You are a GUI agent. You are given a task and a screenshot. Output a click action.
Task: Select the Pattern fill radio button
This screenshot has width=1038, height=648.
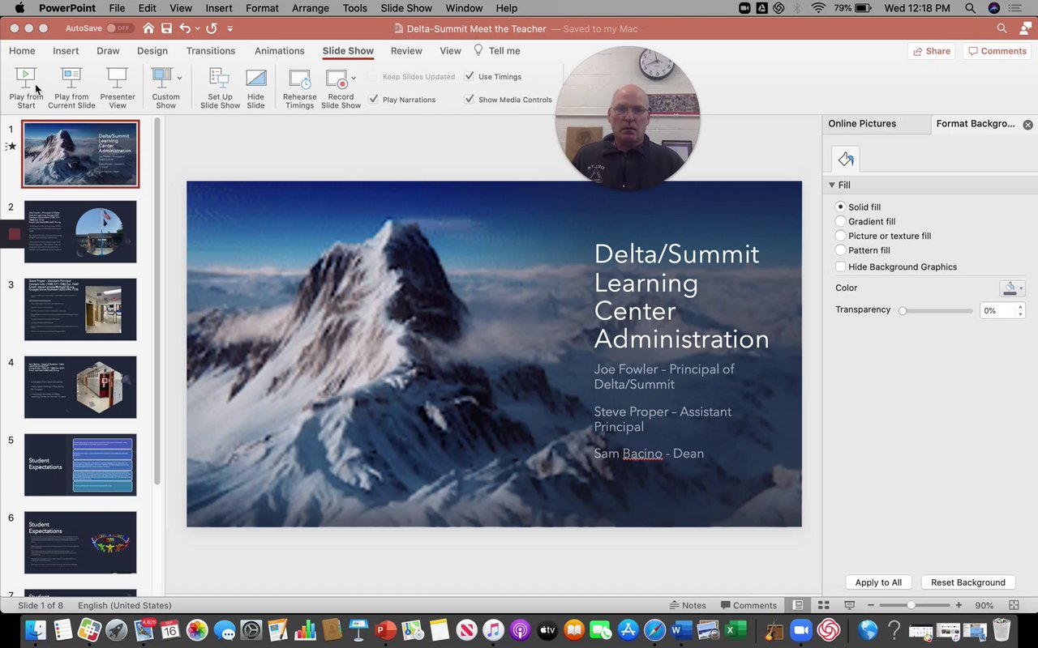(x=841, y=250)
